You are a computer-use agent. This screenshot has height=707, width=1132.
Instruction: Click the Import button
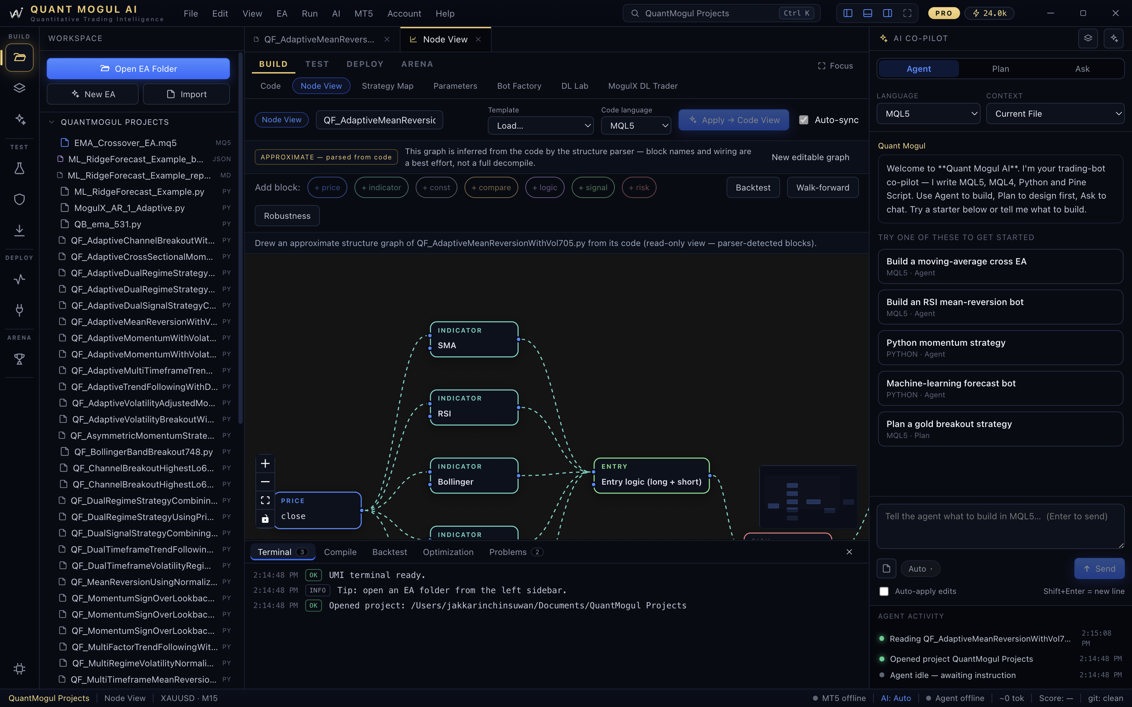pyautogui.click(x=186, y=94)
